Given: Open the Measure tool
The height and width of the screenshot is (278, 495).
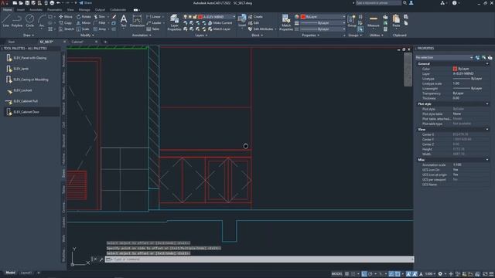Looking at the screenshot, I should [x=373, y=21].
